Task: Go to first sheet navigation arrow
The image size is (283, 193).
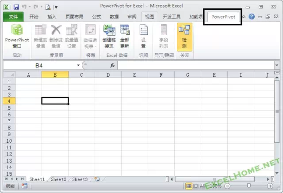Action: click(6, 179)
